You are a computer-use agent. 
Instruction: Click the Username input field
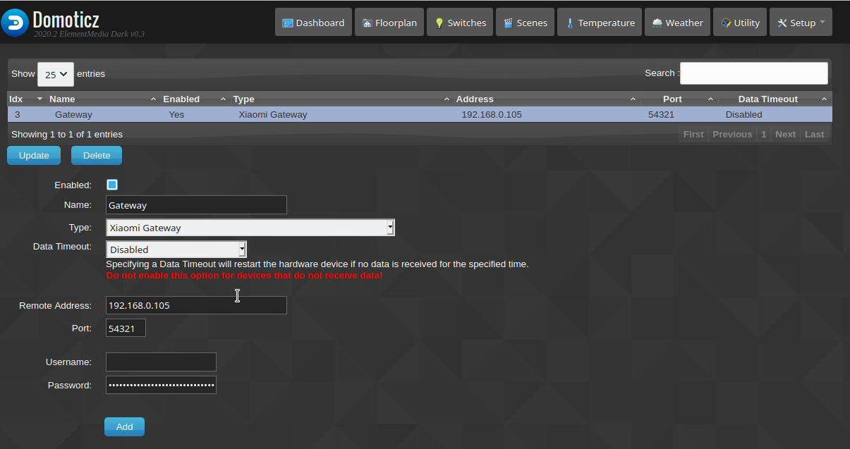(x=161, y=362)
